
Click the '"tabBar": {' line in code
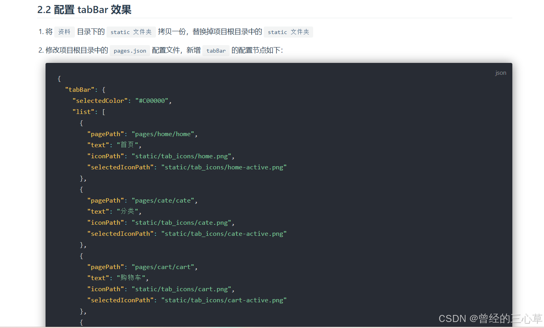tap(85, 90)
